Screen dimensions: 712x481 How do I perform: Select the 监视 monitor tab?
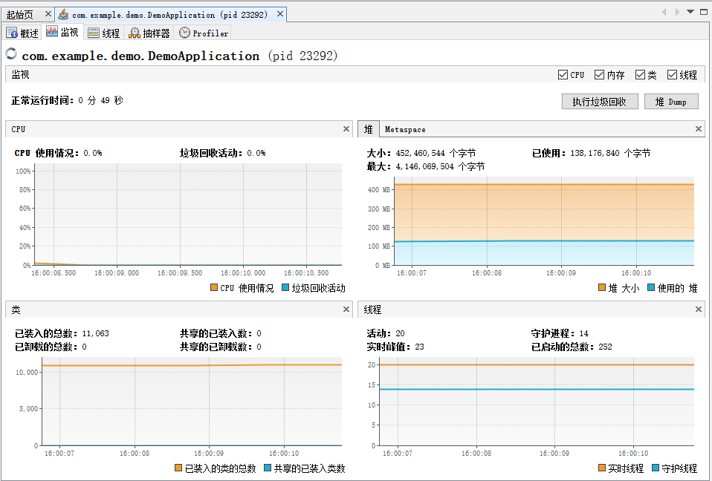coord(62,32)
